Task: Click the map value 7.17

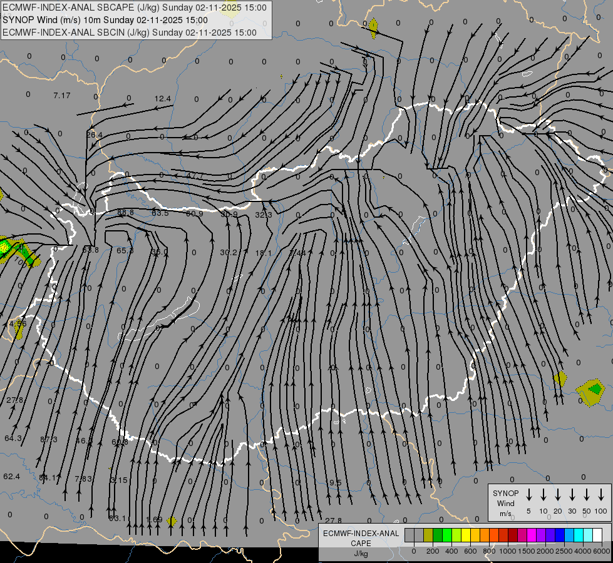Action: click(62, 95)
